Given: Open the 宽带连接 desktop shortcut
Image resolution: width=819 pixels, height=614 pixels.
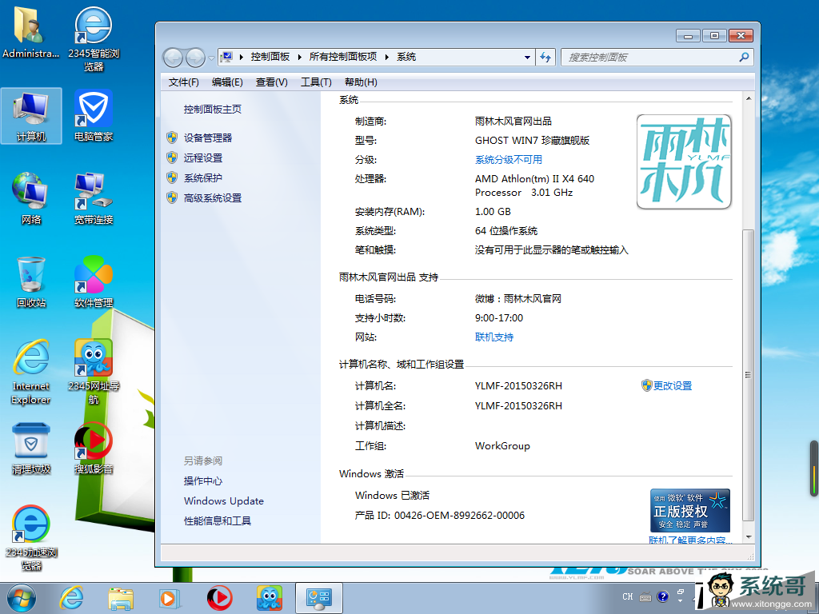Looking at the screenshot, I should tap(94, 198).
